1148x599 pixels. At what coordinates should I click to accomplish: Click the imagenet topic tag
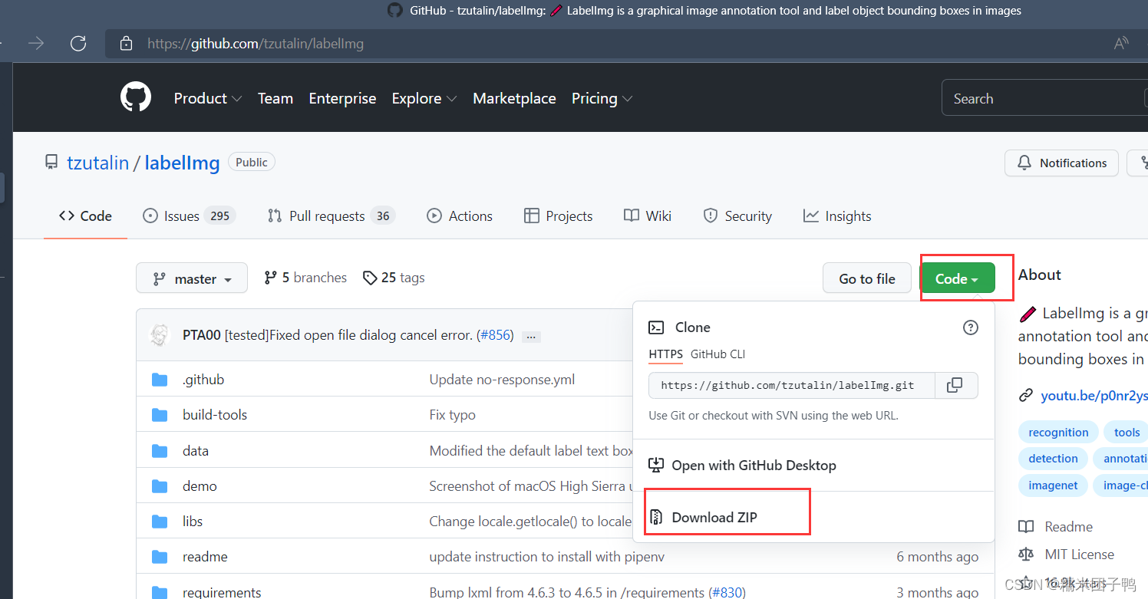(x=1053, y=485)
